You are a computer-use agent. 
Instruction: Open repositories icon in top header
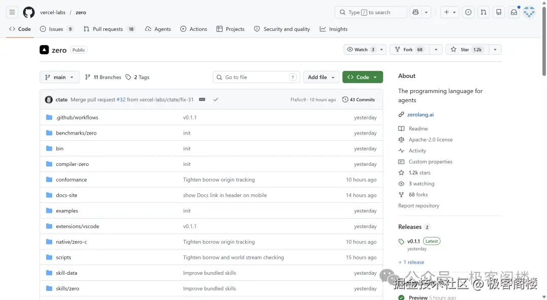tap(499, 12)
